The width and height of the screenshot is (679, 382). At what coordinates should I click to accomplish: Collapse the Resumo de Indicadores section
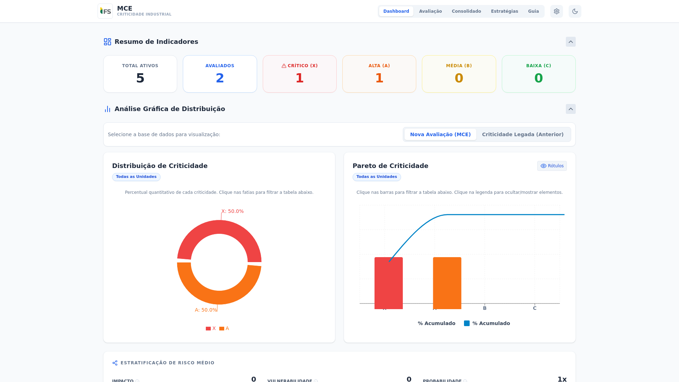570,42
